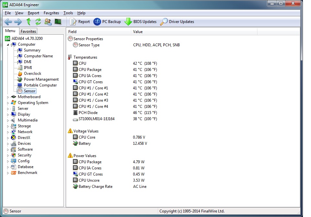Open Driver Updates in toolbar
This screenshot has width=311, height=217.
[177, 22]
